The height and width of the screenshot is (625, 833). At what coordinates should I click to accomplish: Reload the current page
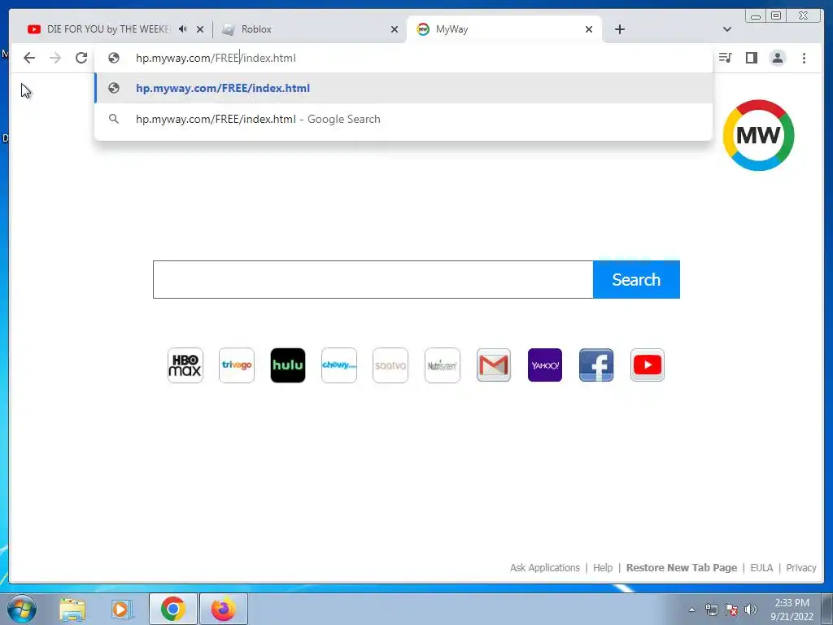coord(81,58)
